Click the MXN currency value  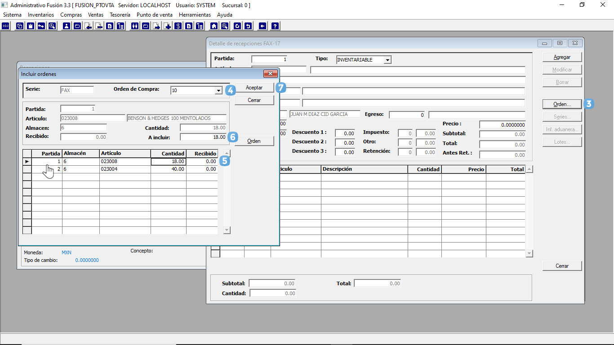67,252
